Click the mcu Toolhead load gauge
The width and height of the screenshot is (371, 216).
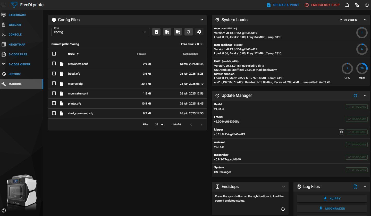coord(362,49)
